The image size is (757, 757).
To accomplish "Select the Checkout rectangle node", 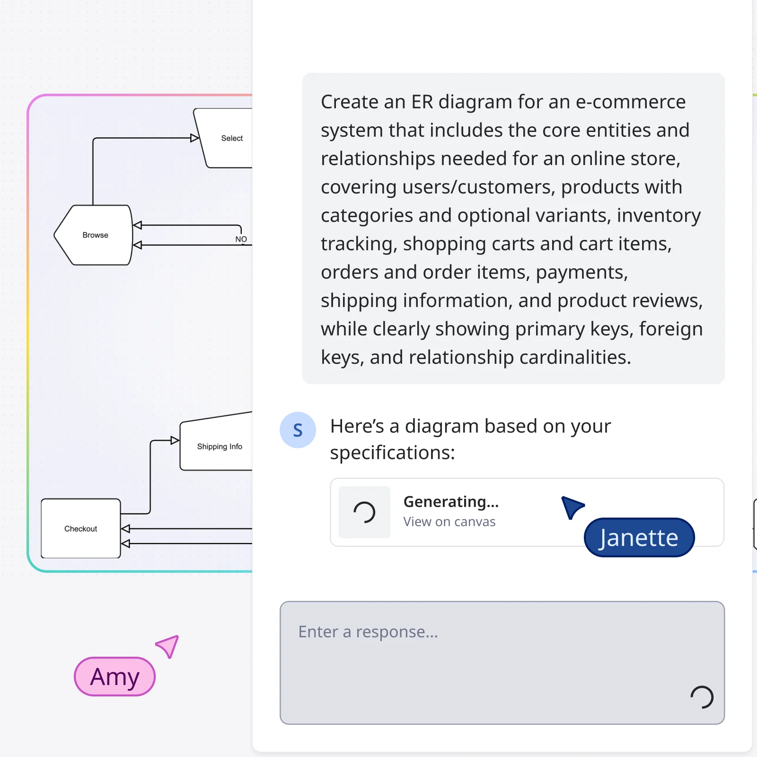I will click(x=80, y=528).
